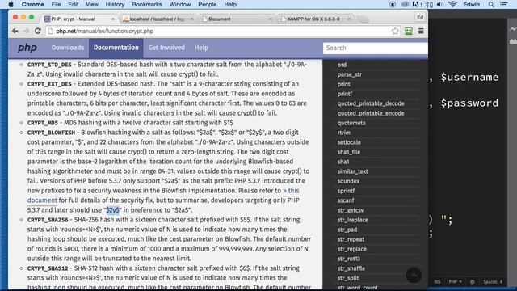Click the php.net Search field
The height and width of the screenshot is (291, 517).
click(375, 48)
